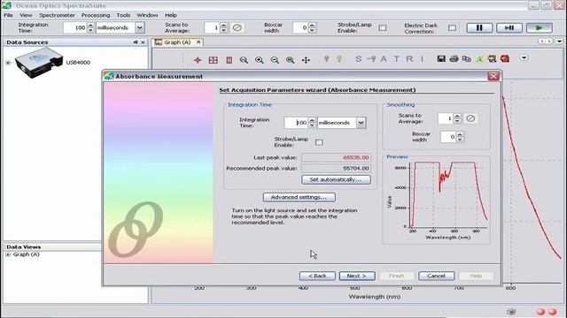Increment main toolbar Integration Time spinner
Screen dimensions: 567x318
(x=90, y=26)
